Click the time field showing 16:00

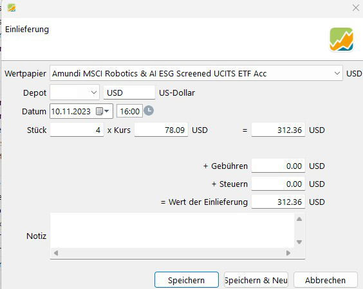[129, 111]
